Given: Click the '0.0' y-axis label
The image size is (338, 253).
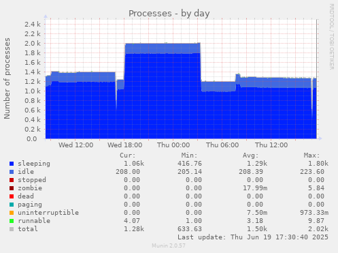Looking at the screenshot, I should click(31, 138).
